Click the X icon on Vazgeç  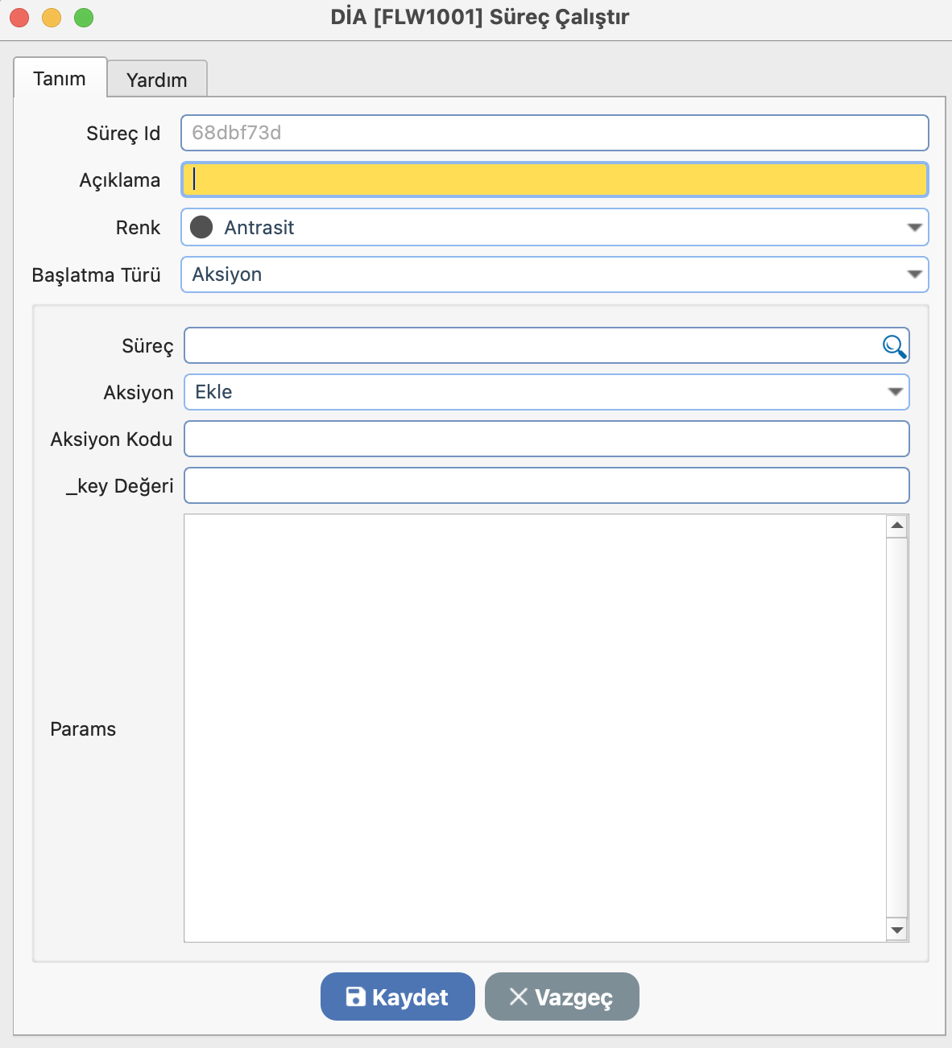(x=519, y=996)
